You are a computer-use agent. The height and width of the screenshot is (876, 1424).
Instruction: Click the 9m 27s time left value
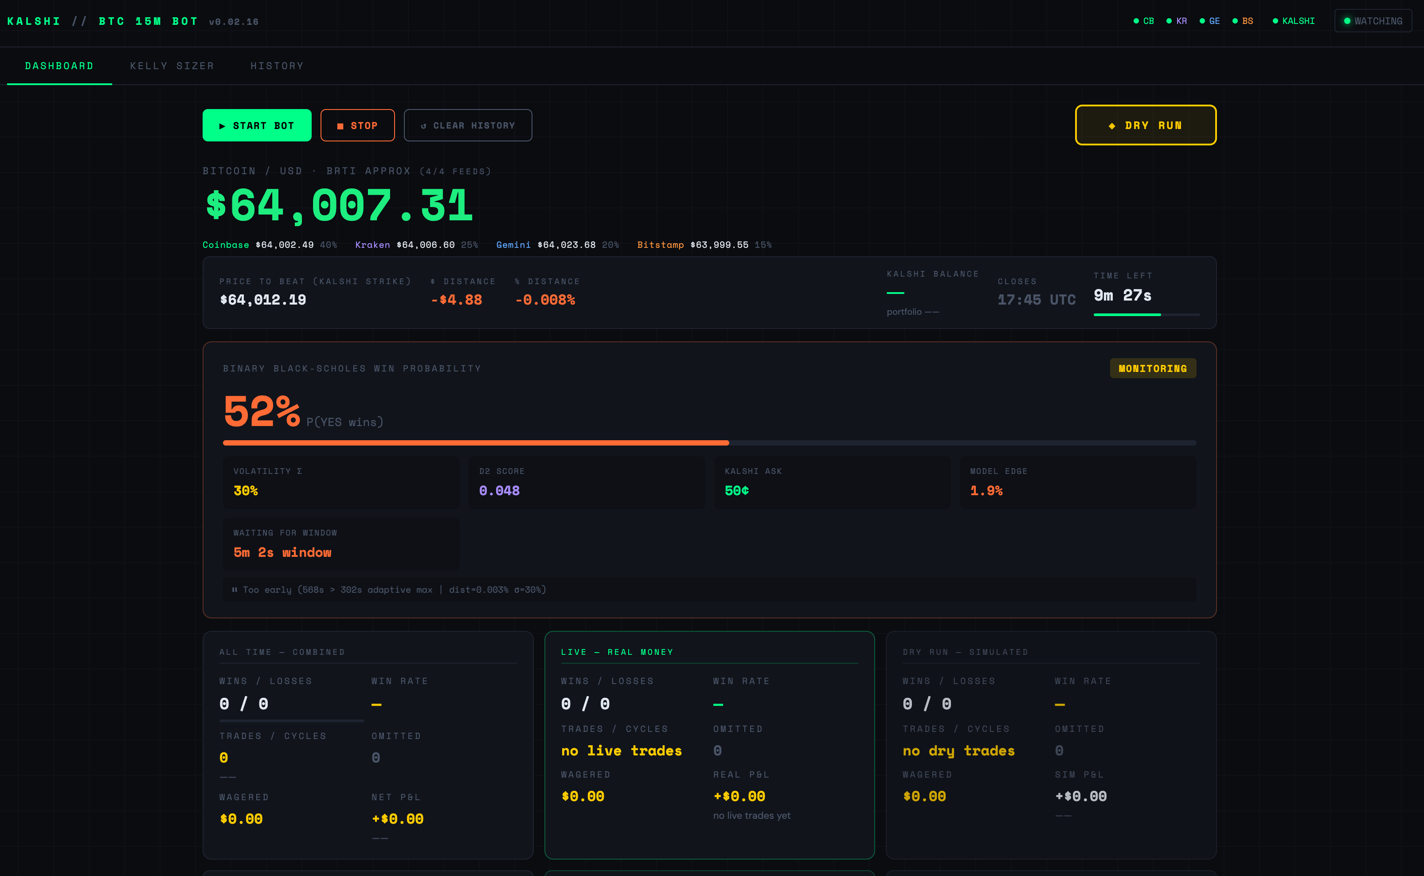coord(1122,296)
